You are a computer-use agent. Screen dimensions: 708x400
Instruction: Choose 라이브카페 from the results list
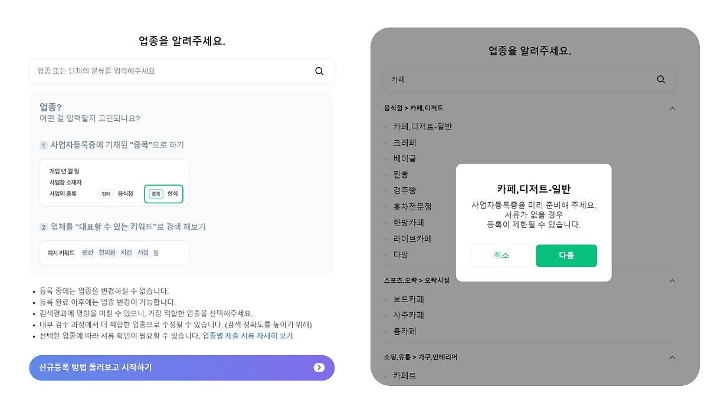tap(412, 239)
